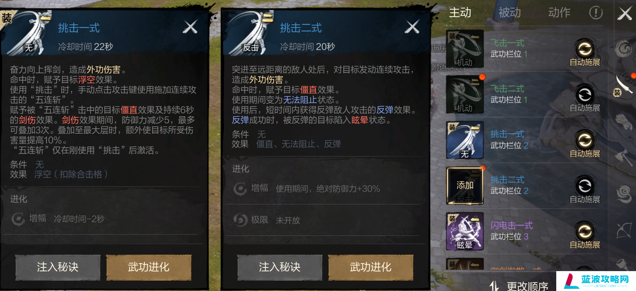The width and height of the screenshot is (636, 291).
Task: Click the 闪电击一式 stun skill icon
Action: point(465,231)
